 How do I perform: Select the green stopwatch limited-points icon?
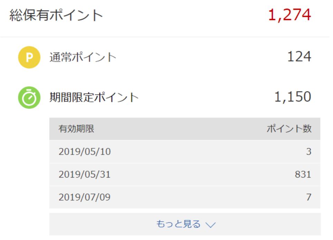(x=29, y=97)
